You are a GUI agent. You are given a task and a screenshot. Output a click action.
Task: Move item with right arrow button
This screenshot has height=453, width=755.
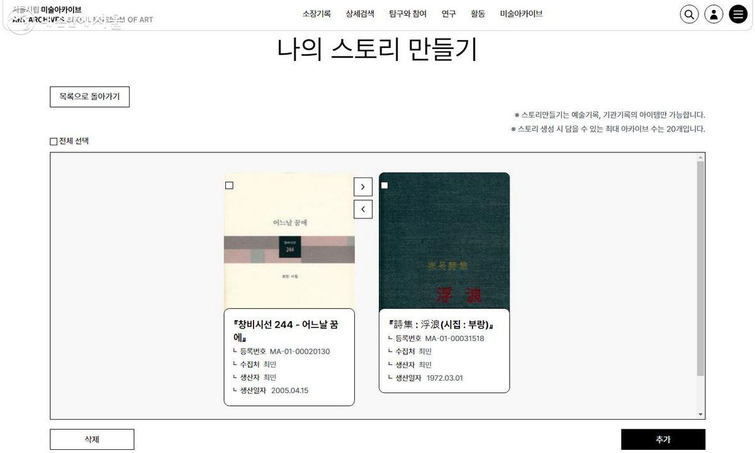[x=363, y=187]
